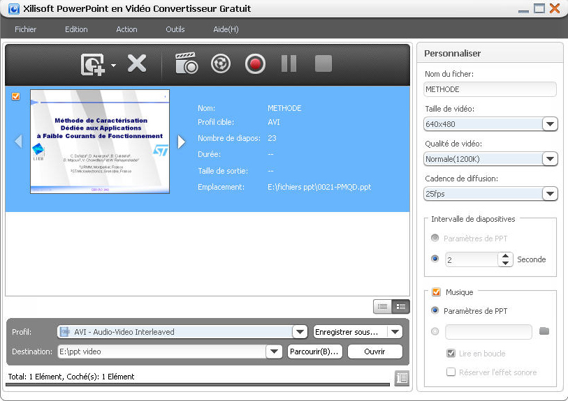Show previous slide with left arrow
The width and height of the screenshot is (568, 401).
(18, 141)
